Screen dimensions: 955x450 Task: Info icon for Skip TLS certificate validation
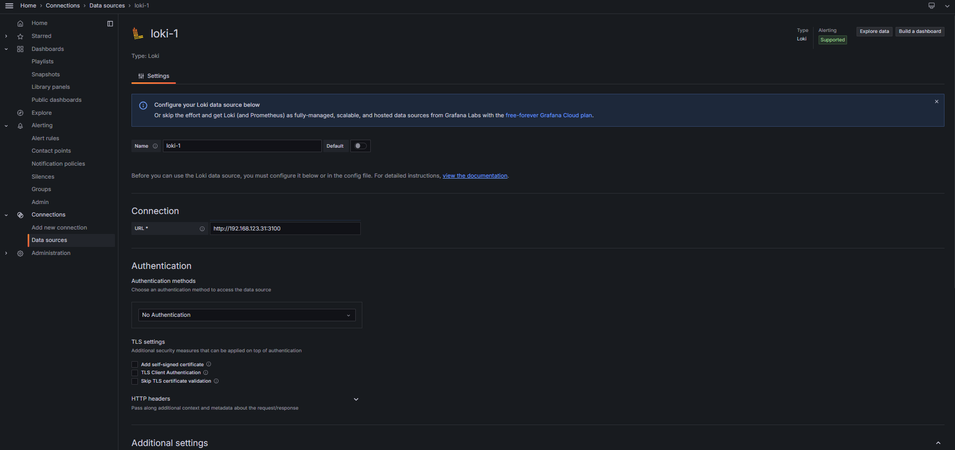pos(216,381)
